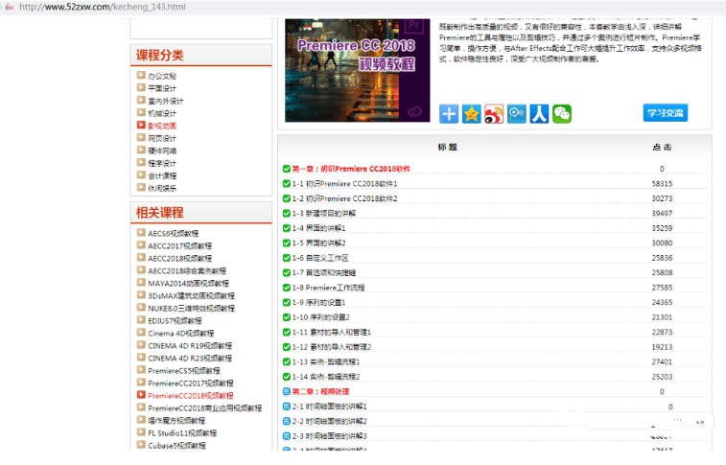The image size is (726, 465).
Task: Open lesson 1-3 新建项目的讲解
Action: (324, 213)
